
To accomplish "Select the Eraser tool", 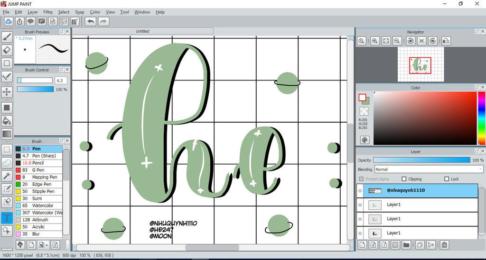I will coord(7,50).
